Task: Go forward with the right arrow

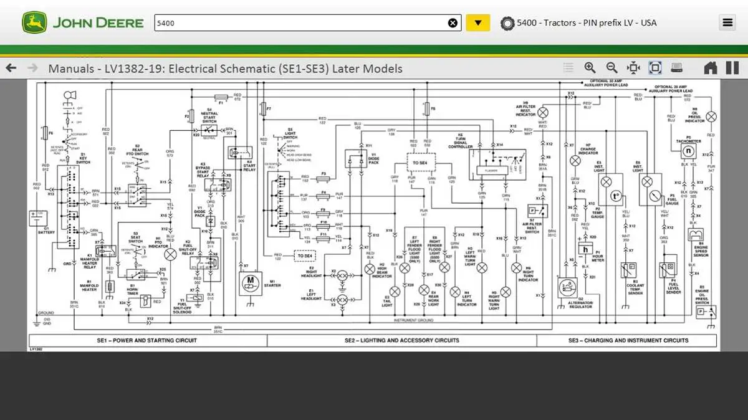Action: tap(32, 68)
